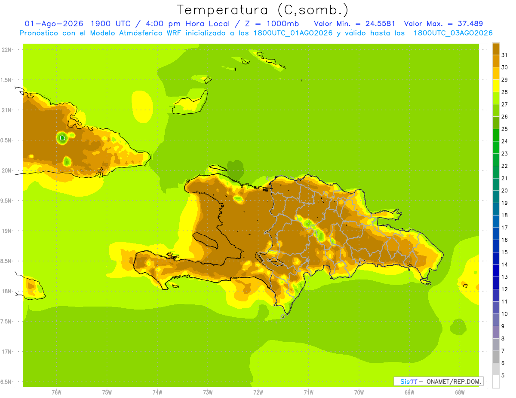This screenshot has height=398, width=516.
Task: Click the '68W' longitude axis label
Action: (460, 392)
